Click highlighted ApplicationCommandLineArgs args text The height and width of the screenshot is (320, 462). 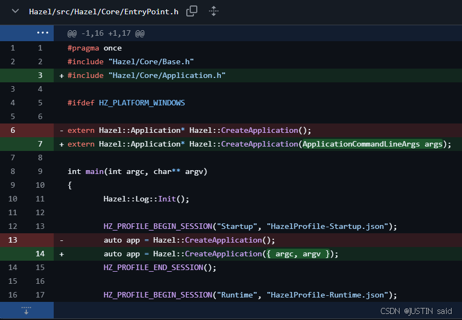pyautogui.click(x=372, y=144)
